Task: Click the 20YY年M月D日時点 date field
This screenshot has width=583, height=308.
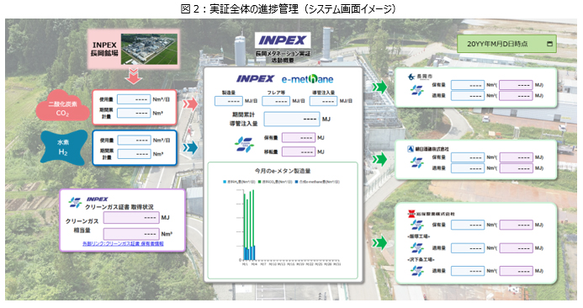Action: point(506,44)
